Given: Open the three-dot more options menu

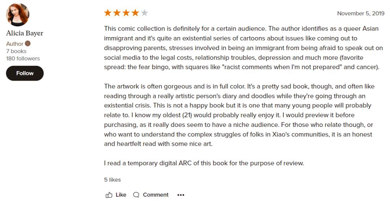Looking at the screenshot, I should [x=181, y=195].
